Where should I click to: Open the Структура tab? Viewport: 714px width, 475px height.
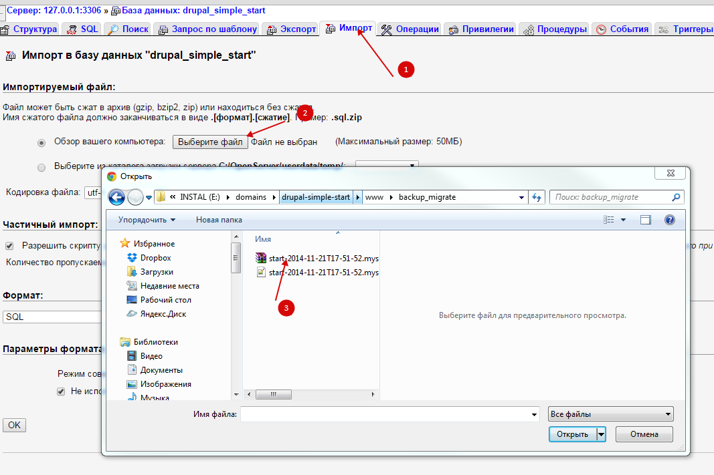29,29
